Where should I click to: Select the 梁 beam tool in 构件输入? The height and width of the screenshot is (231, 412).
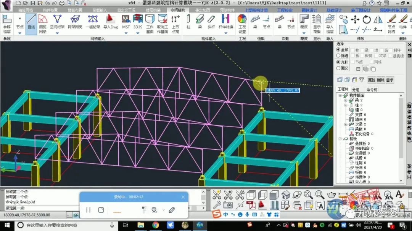(200, 22)
